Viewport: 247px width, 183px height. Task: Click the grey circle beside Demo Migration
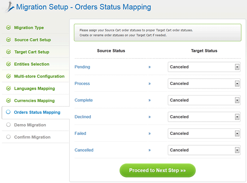click(8, 125)
